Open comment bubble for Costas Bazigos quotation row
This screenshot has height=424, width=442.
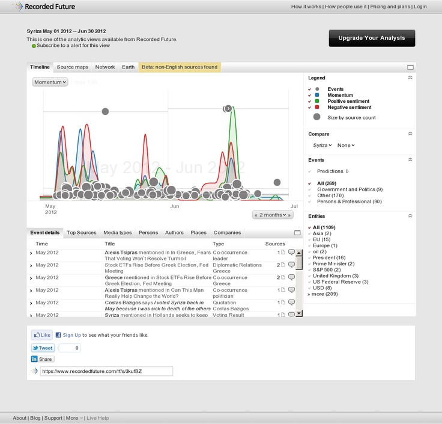pyautogui.click(x=291, y=302)
